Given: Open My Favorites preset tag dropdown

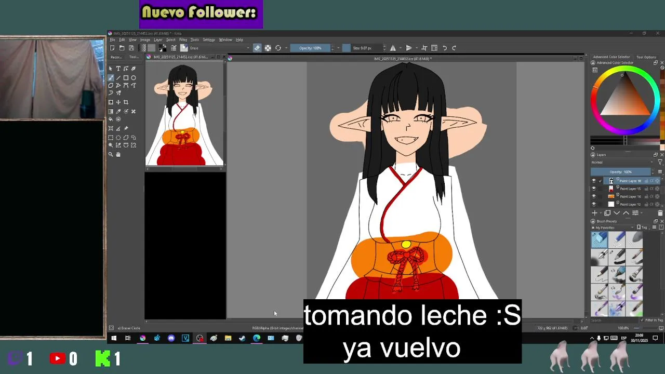Looking at the screenshot, I should [613, 228].
